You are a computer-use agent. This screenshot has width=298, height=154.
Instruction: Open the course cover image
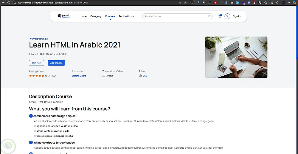[236, 57]
